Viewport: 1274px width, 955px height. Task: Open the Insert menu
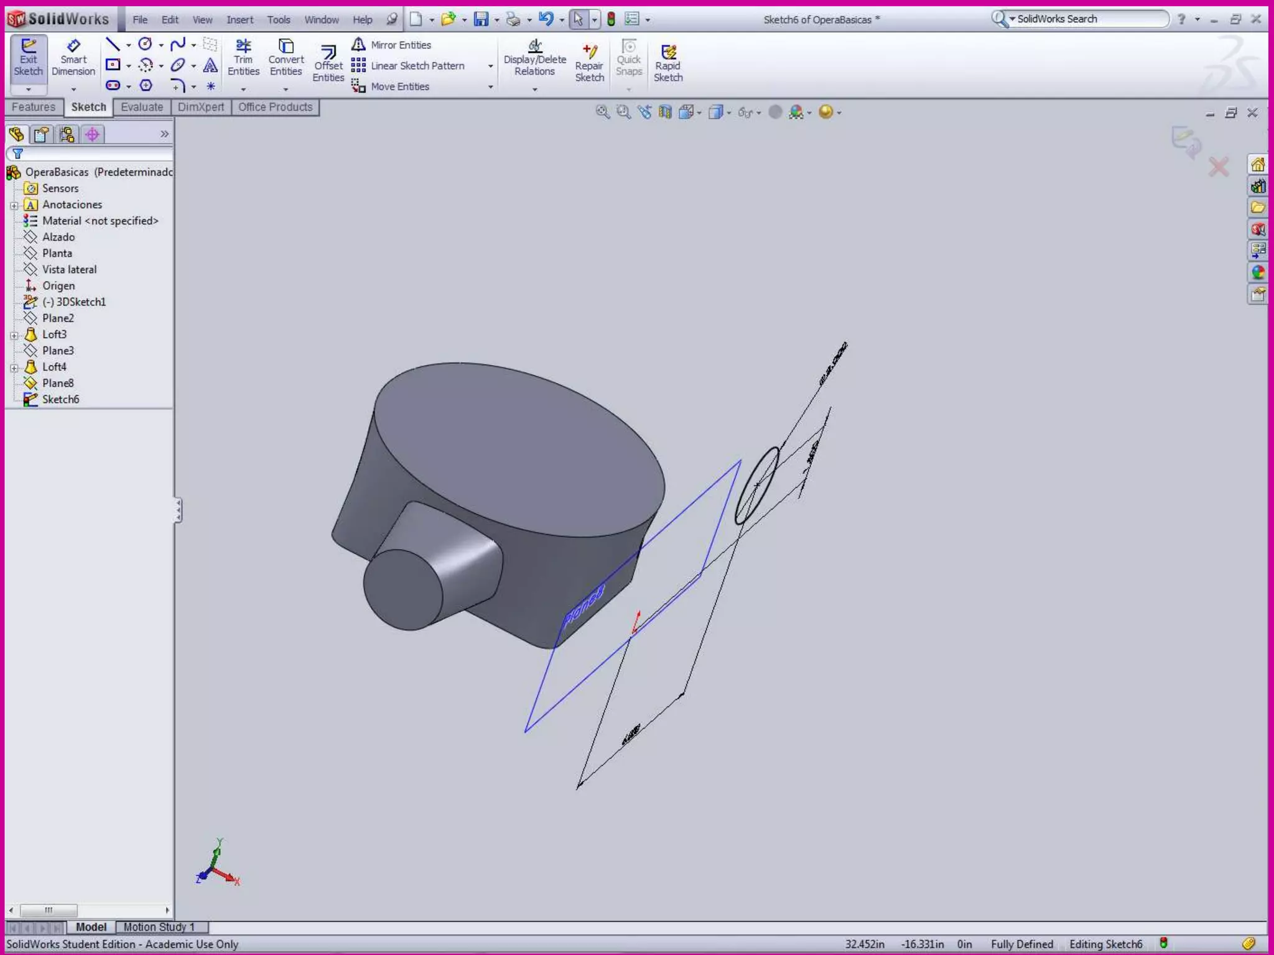tap(239, 20)
